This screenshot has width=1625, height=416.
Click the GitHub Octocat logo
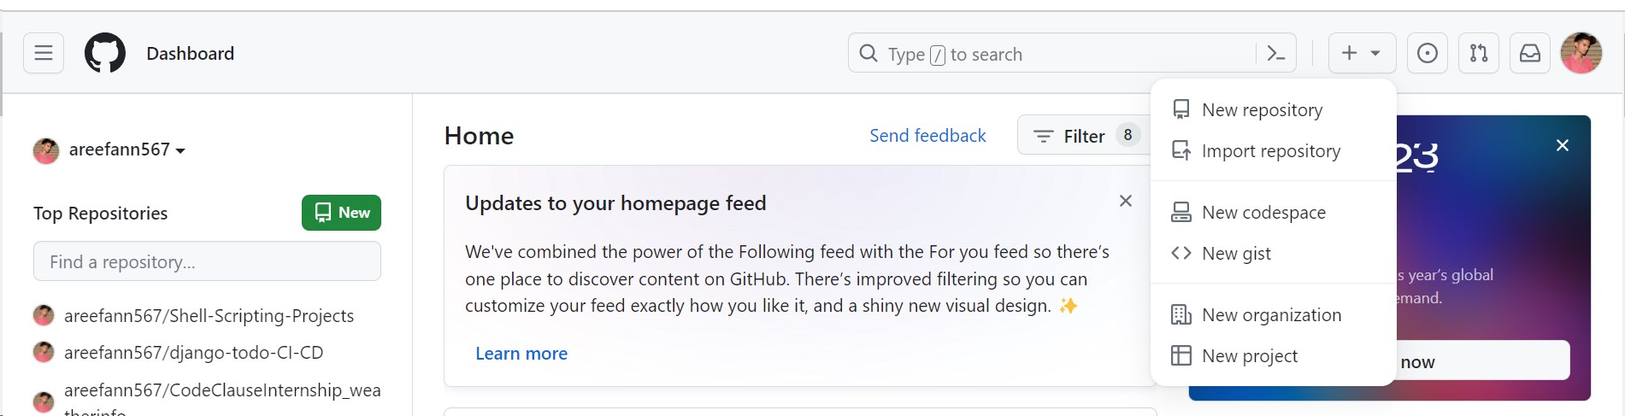point(105,53)
